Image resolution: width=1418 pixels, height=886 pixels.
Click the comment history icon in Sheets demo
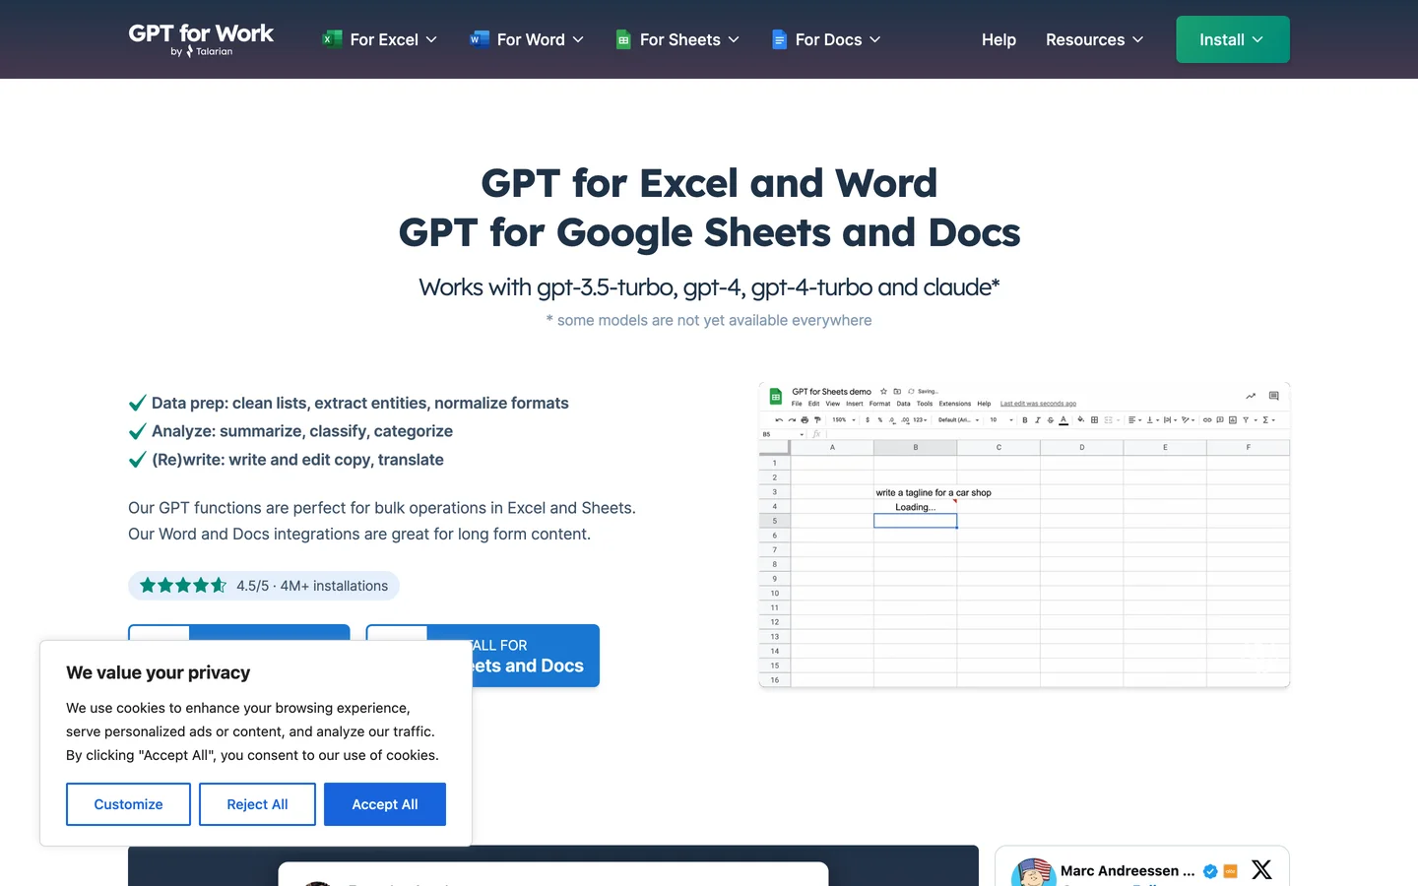1273,396
